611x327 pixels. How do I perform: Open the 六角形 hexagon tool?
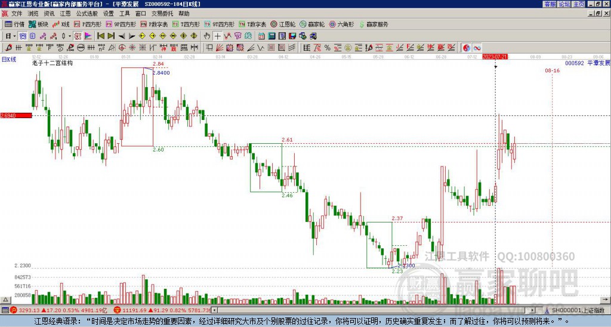(342, 24)
